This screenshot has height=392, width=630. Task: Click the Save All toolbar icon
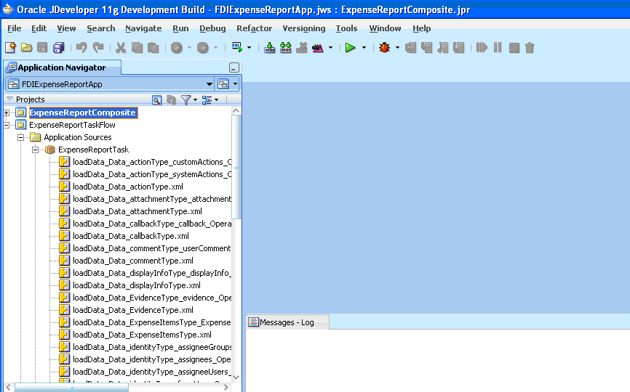pos(59,48)
